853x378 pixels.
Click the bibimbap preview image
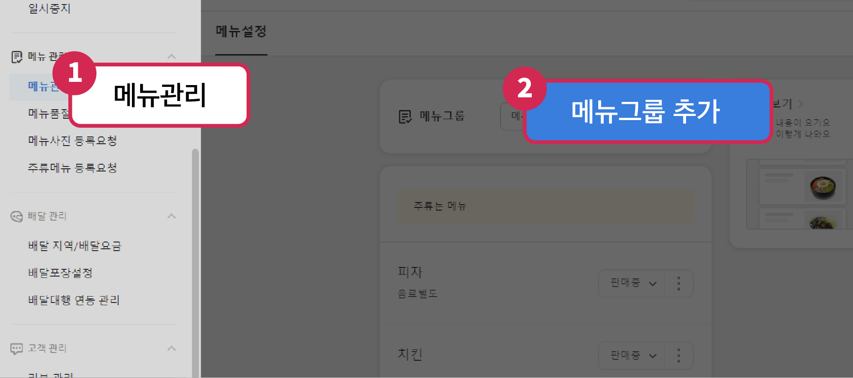(823, 186)
